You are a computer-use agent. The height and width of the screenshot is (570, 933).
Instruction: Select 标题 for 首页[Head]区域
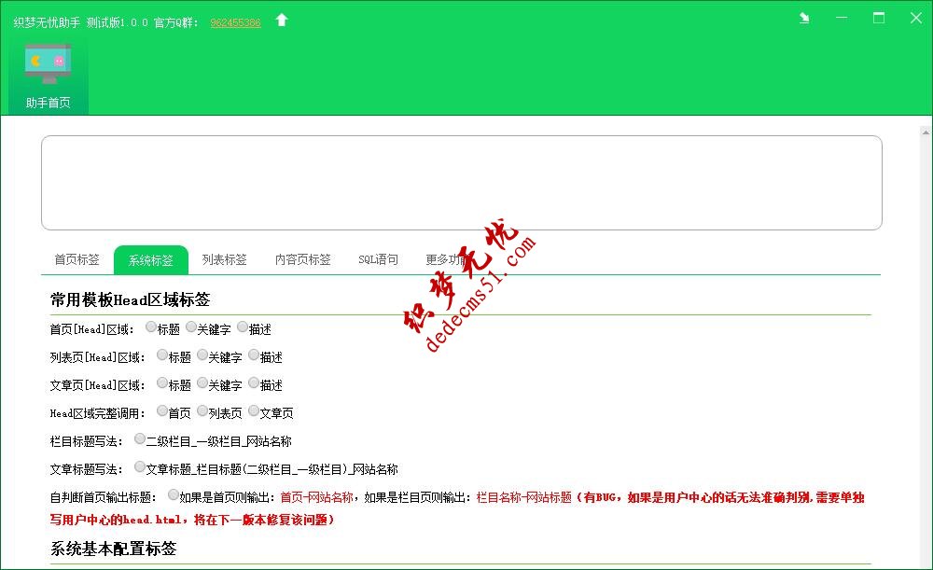coord(151,327)
